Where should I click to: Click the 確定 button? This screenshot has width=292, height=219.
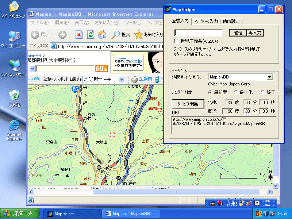(238, 33)
